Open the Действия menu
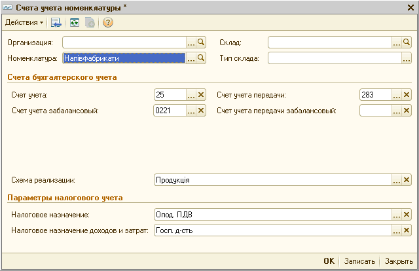Screen dimensions: 419x271 24,22
